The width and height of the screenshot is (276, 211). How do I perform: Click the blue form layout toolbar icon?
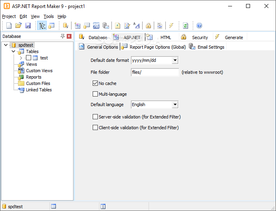pos(160,26)
